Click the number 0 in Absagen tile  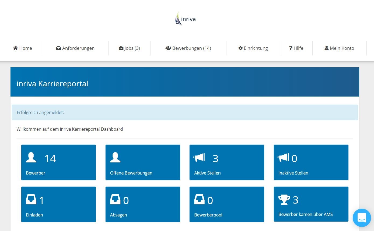pyautogui.click(x=126, y=200)
